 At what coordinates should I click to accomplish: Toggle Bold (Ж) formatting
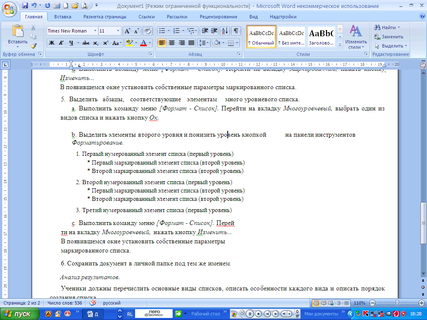point(51,43)
